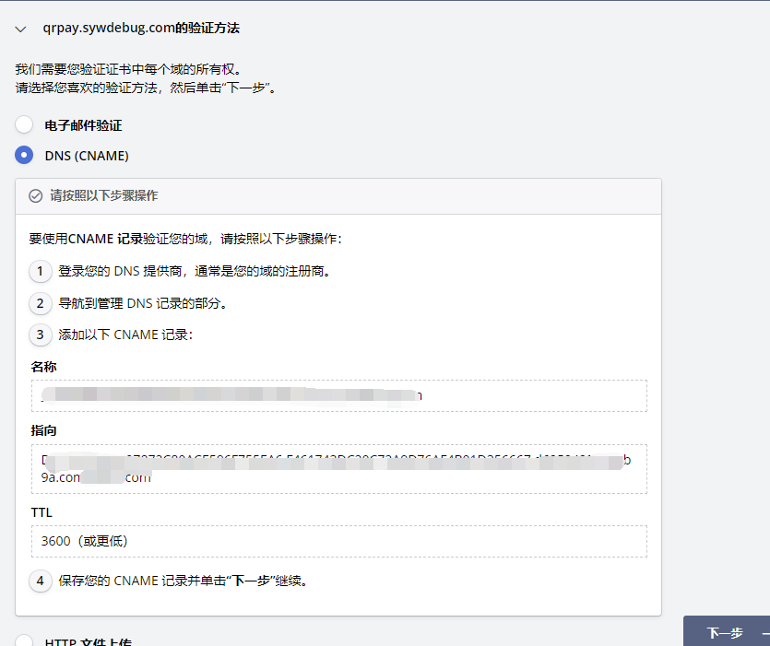Click the step 2 numbered circle icon
The width and height of the screenshot is (770, 646).
coord(40,302)
